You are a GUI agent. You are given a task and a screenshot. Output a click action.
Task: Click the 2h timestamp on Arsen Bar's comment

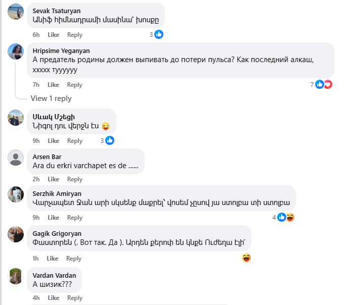coord(36,179)
